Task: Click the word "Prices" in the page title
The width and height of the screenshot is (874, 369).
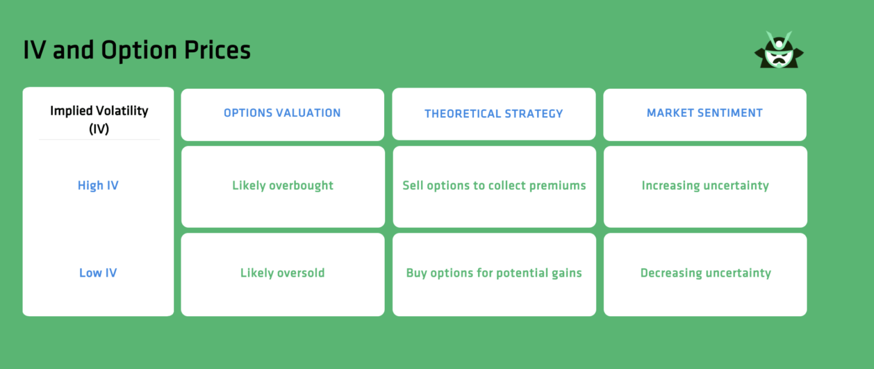Action: (x=217, y=50)
